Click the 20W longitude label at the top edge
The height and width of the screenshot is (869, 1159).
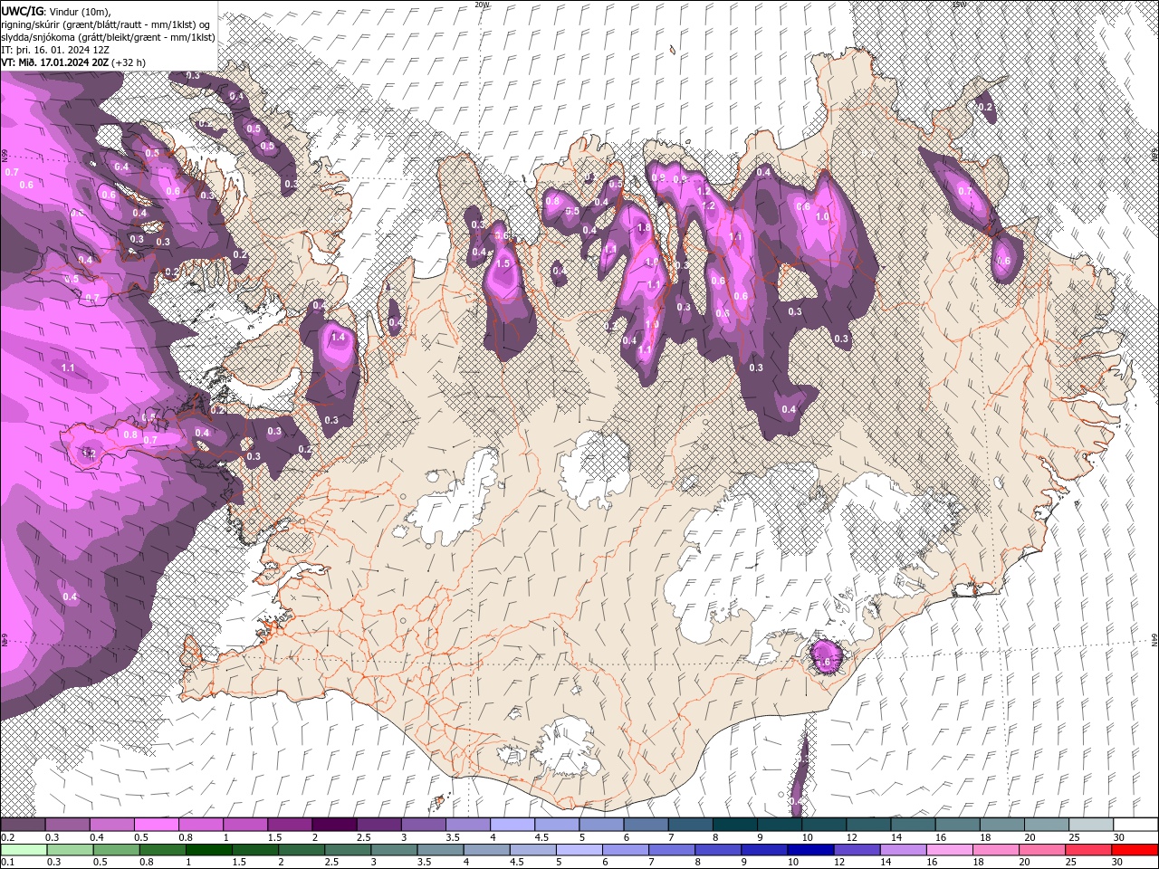[x=482, y=5]
